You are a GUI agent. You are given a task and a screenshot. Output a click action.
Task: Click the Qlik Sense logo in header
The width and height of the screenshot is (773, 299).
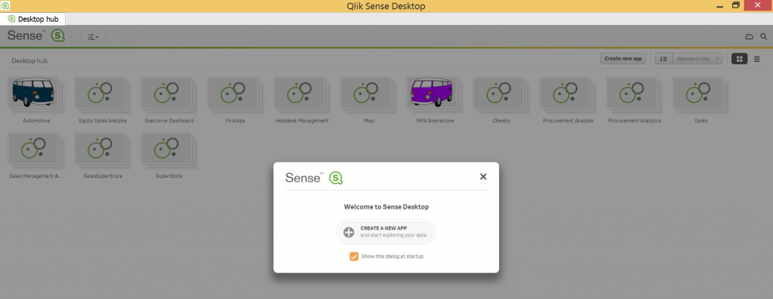(x=36, y=36)
